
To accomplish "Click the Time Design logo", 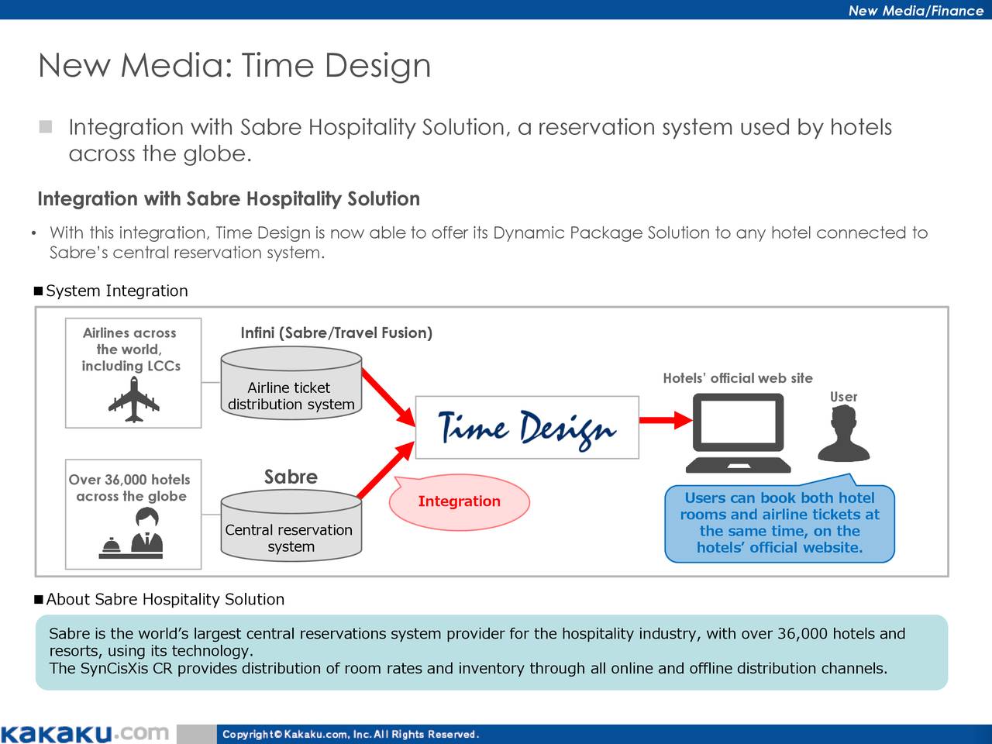I will pyautogui.click(x=527, y=428).
